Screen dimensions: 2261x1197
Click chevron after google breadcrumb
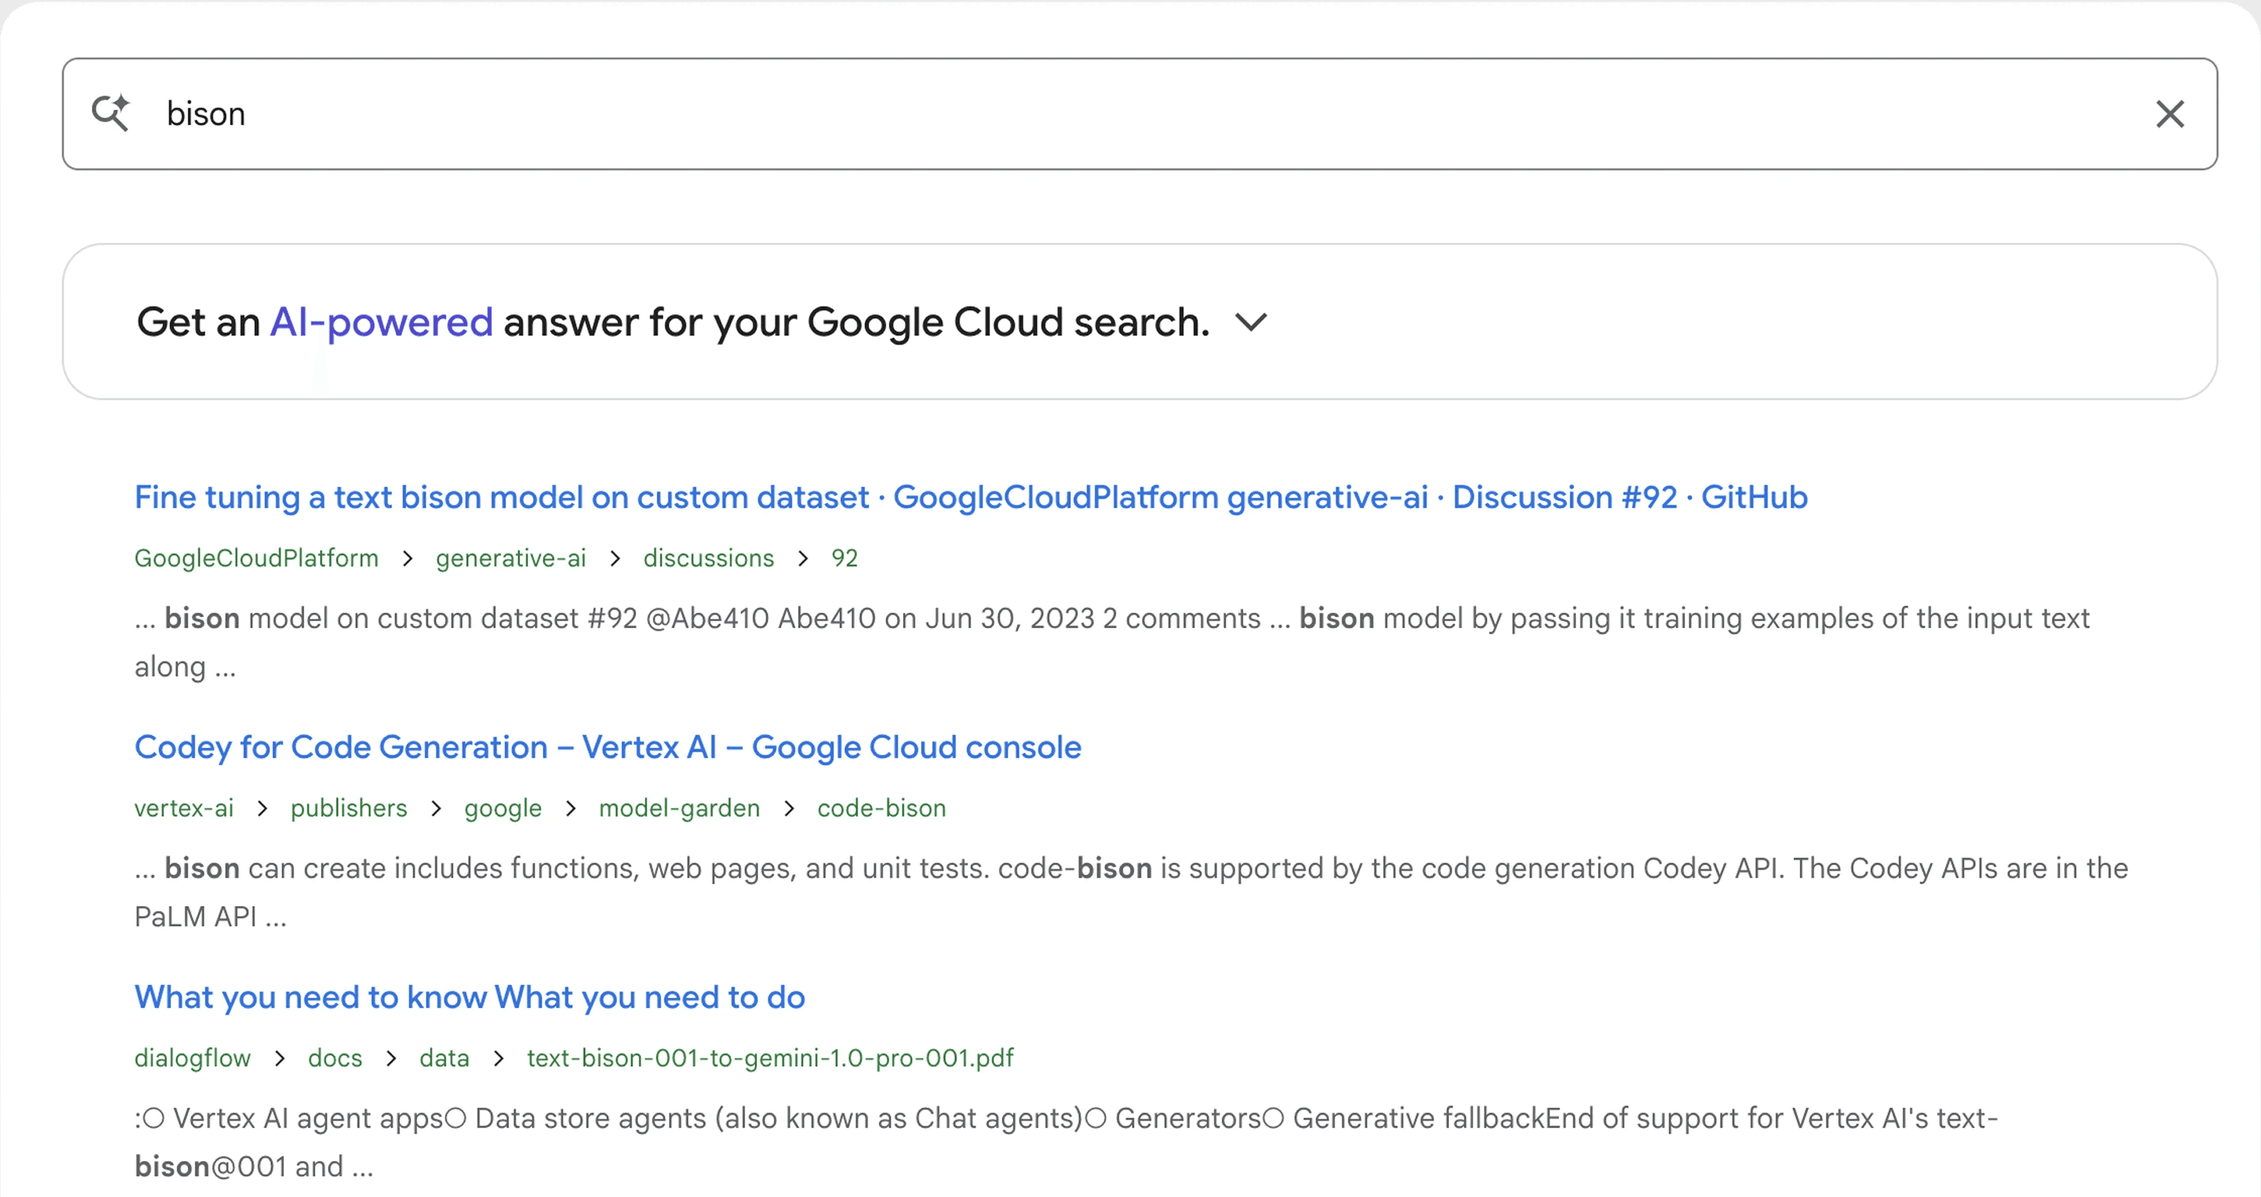coord(570,808)
